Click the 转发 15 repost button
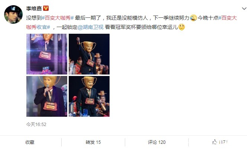247x149 pixels. tap(93, 142)
